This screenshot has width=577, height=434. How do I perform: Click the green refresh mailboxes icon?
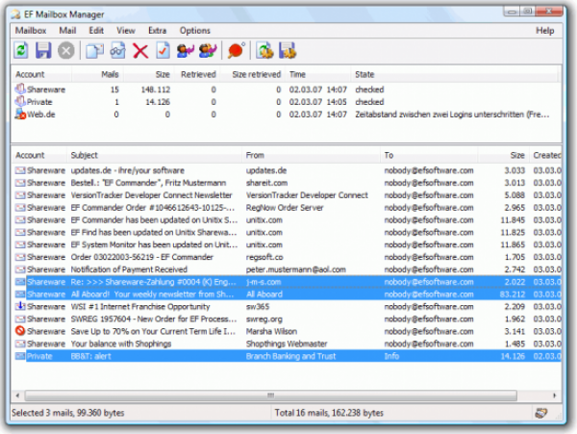[x=21, y=50]
